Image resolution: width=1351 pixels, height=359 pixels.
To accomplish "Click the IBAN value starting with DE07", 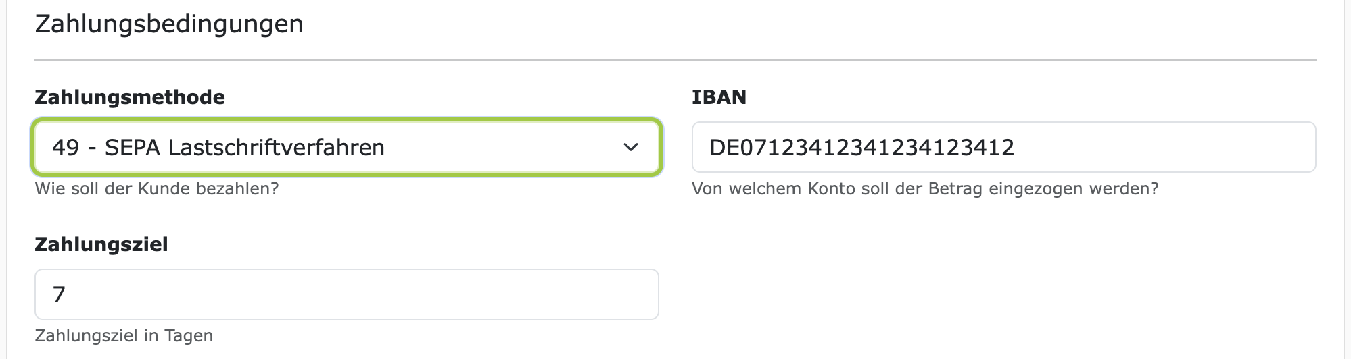I will click(x=861, y=147).
